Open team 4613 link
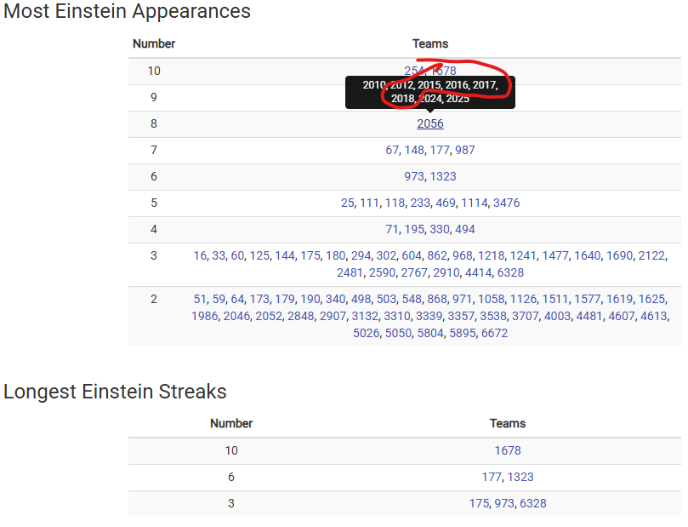Image resolution: width=688 pixels, height=527 pixels. [x=654, y=316]
